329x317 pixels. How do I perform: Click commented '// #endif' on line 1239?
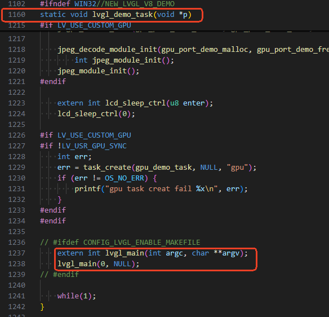coord(59,275)
